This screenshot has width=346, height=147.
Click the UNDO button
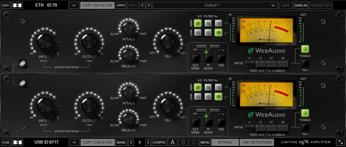pos(121,5)
